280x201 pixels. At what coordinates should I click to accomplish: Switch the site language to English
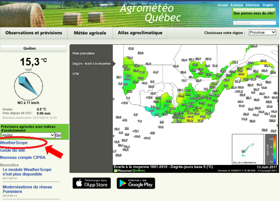[x=268, y=5]
